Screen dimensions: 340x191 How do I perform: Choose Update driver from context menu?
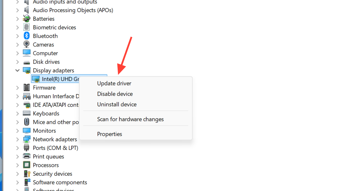tap(114, 84)
